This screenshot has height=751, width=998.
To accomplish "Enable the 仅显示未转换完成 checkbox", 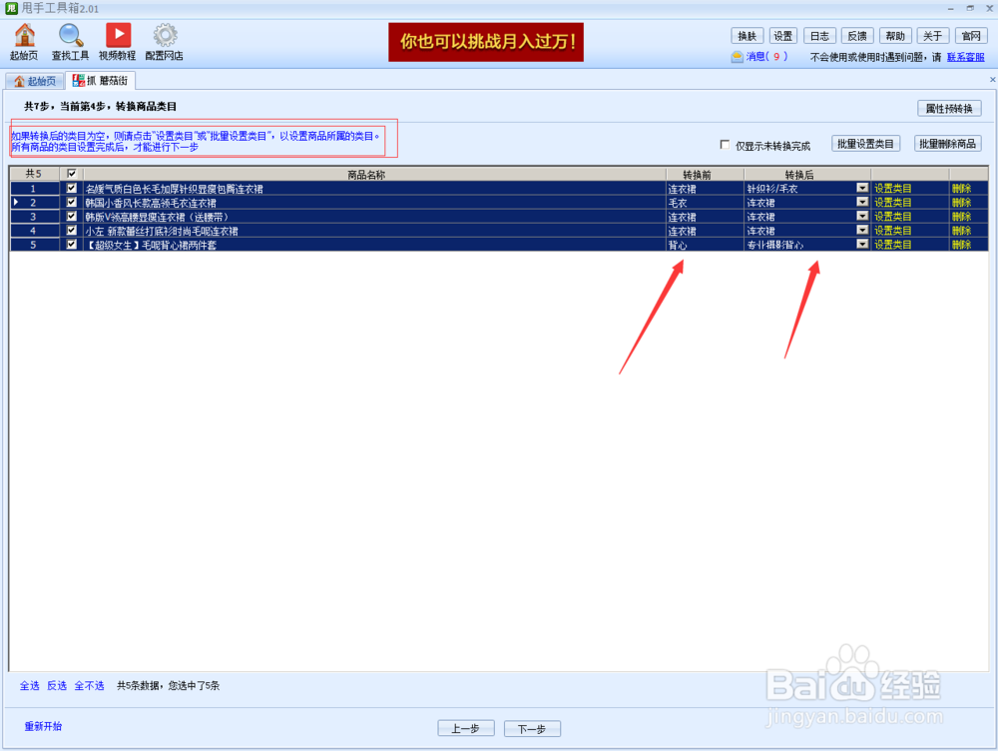I will coord(725,143).
